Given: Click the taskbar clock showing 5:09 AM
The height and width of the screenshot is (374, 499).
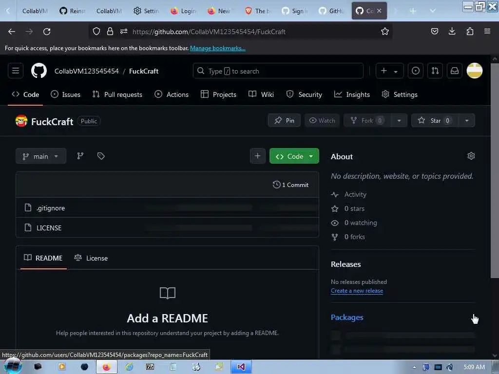Looking at the screenshot, I should click(x=474, y=367).
